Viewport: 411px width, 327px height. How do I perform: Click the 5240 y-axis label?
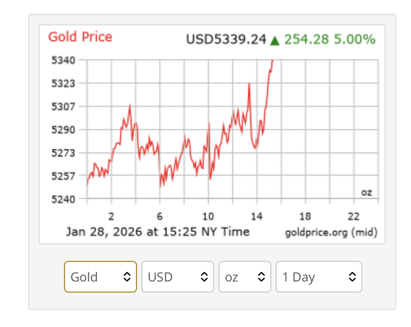pyautogui.click(x=63, y=199)
